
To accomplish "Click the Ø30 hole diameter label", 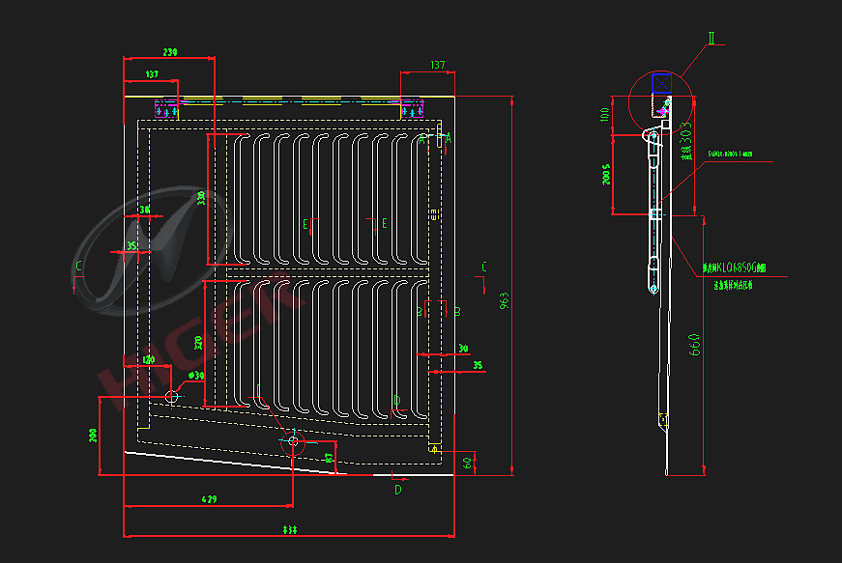I will pos(196,375).
